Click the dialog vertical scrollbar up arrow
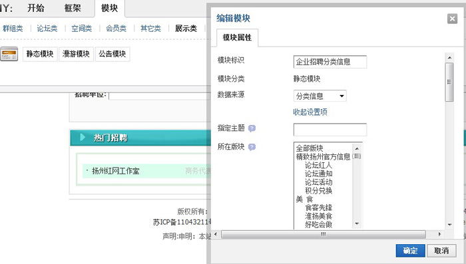Viewport: 466px width, 264px height. [449, 58]
